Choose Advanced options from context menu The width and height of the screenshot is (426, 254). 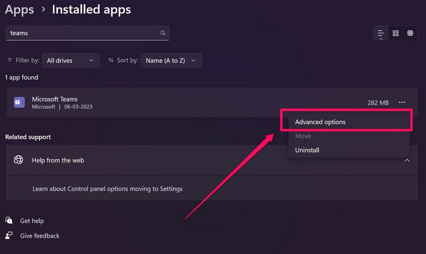click(x=320, y=122)
